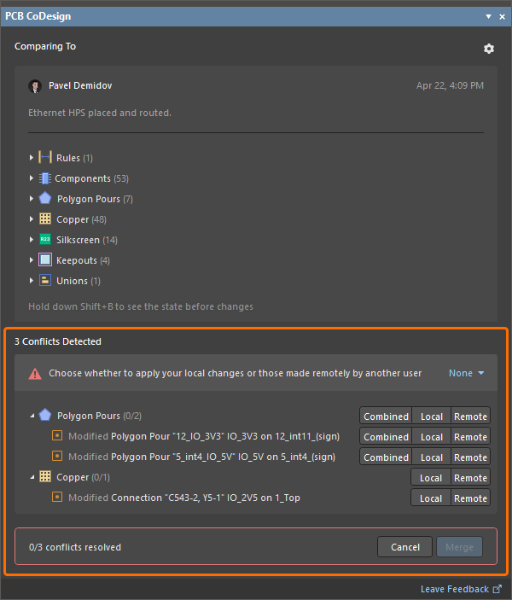The width and height of the screenshot is (512, 600).
Task: Choose Remote for the Copper conflicts group
Action: tap(470, 478)
